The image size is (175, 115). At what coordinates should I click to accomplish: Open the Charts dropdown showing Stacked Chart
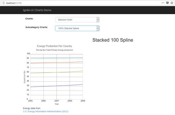pos(77,20)
